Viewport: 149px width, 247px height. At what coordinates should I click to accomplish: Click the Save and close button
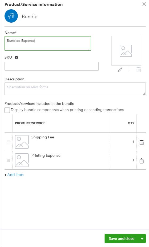tap(122, 238)
